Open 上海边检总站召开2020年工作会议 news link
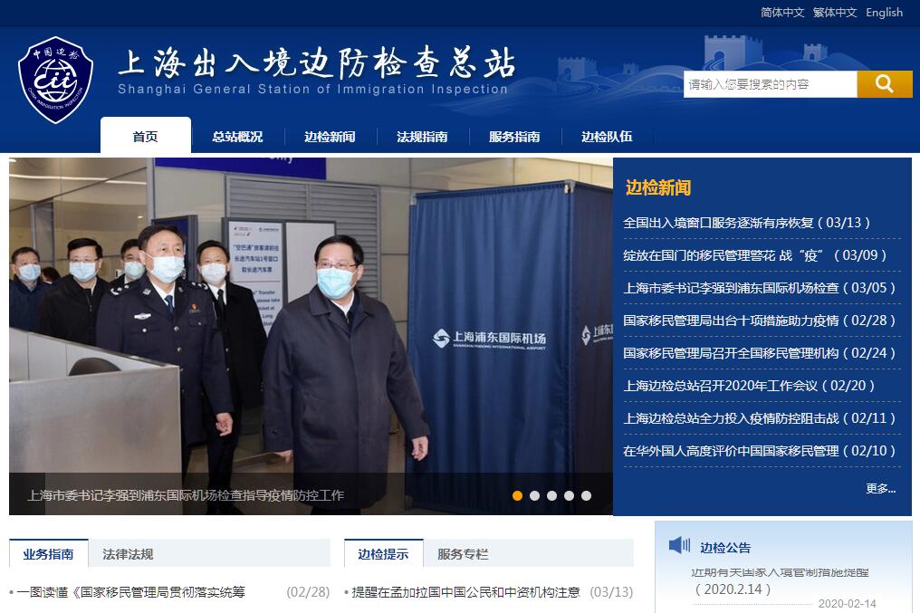920x613 pixels. click(x=749, y=386)
